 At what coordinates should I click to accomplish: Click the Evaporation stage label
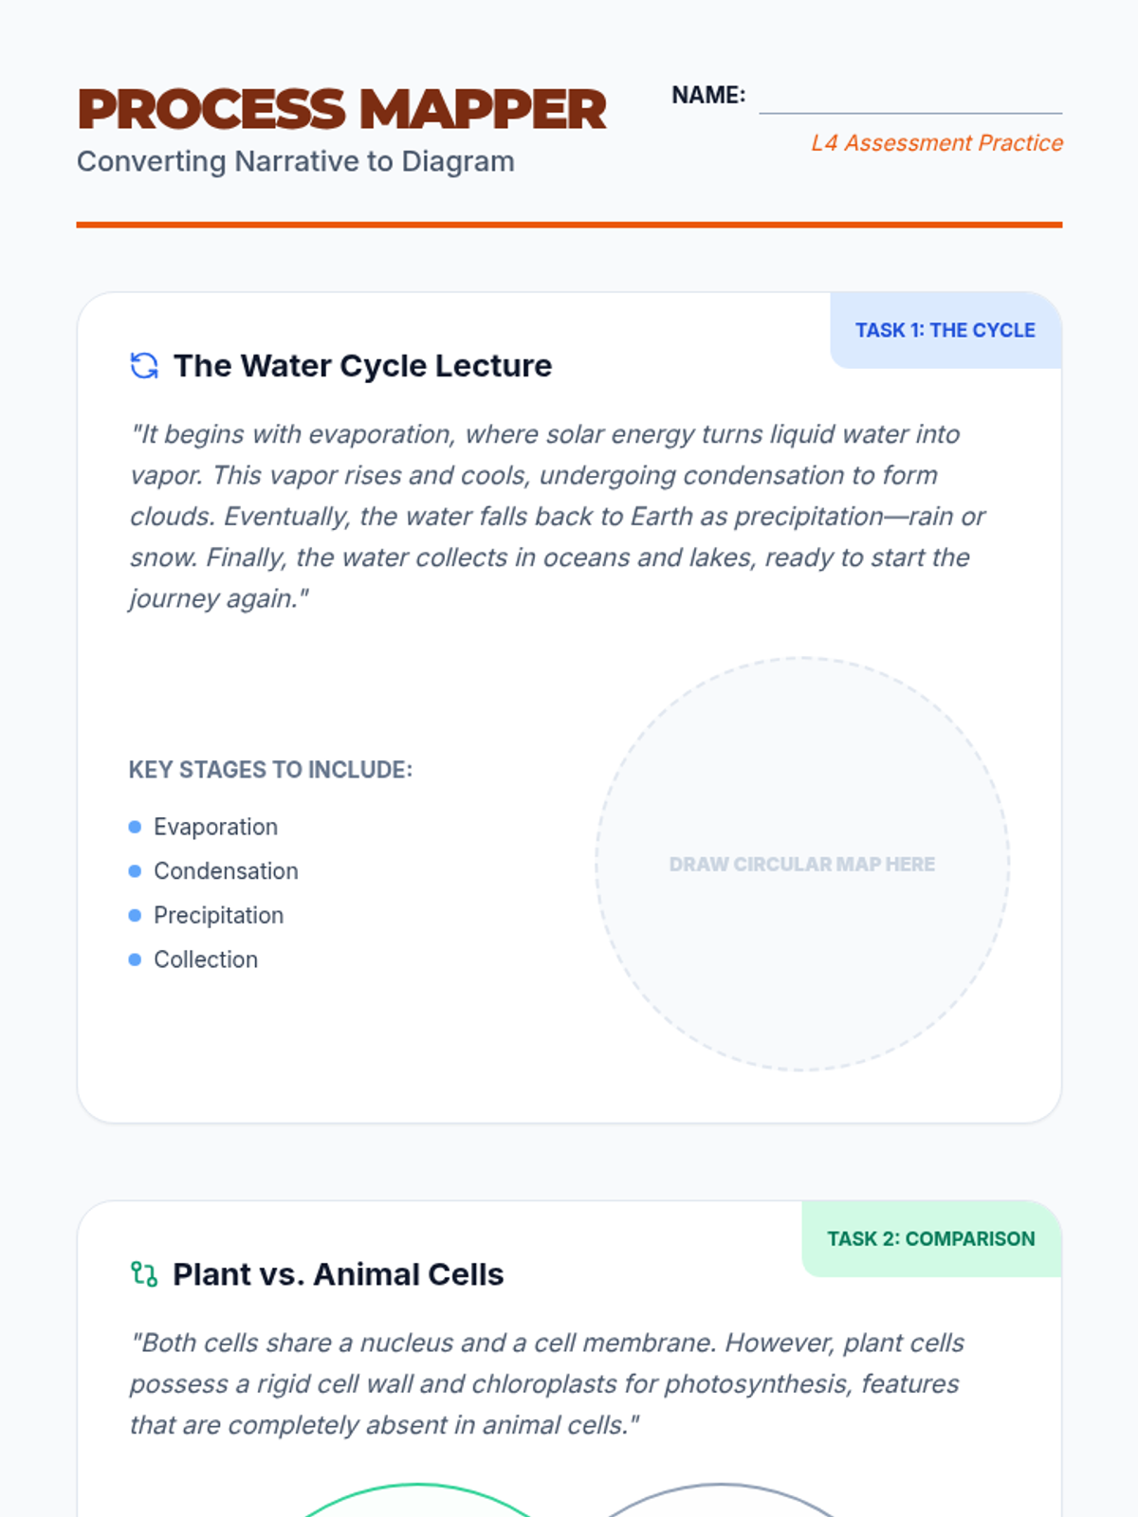tap(215, 827)
